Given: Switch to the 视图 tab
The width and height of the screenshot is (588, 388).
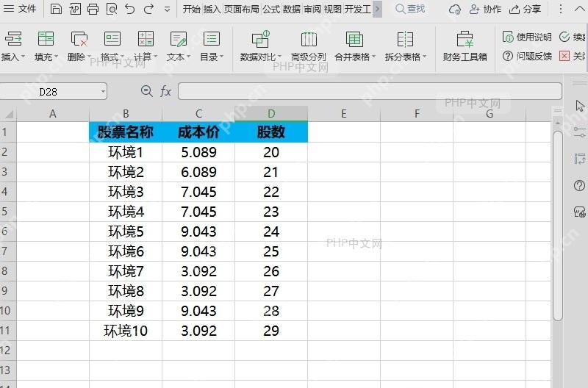Looking at the screenshot, I should point(333,9).
